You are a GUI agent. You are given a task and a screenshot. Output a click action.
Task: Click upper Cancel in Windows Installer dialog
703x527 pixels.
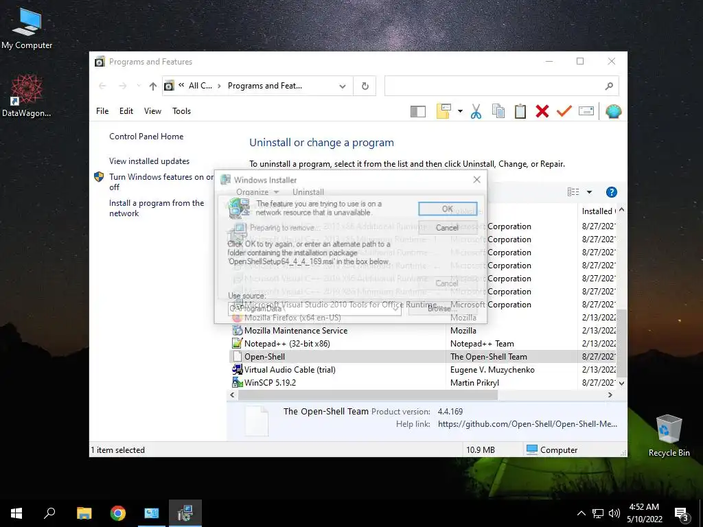tap(448, 228)
